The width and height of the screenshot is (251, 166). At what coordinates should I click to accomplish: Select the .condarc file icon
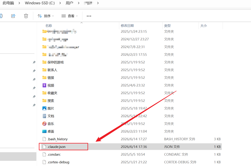pos(44,154)
